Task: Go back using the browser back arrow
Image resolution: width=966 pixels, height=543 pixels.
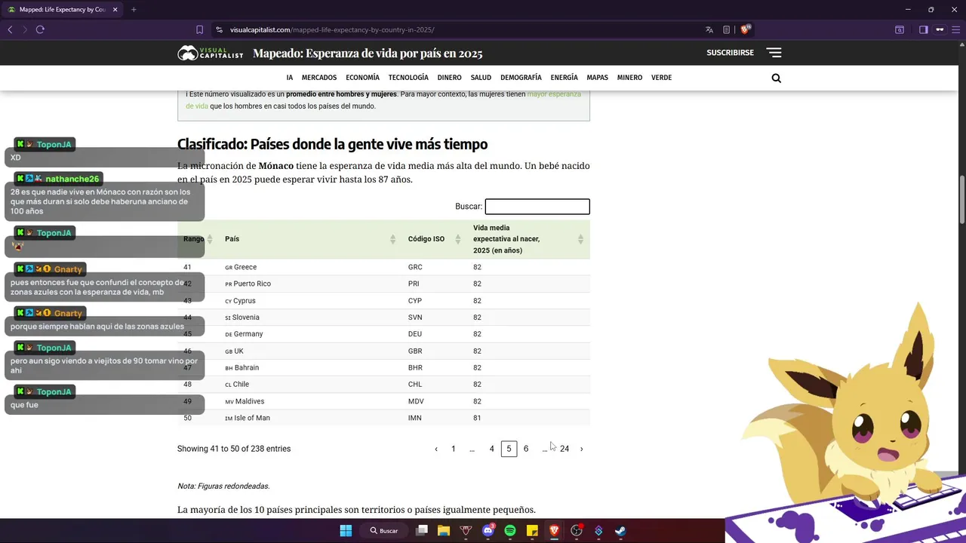Action: [10, 29]
